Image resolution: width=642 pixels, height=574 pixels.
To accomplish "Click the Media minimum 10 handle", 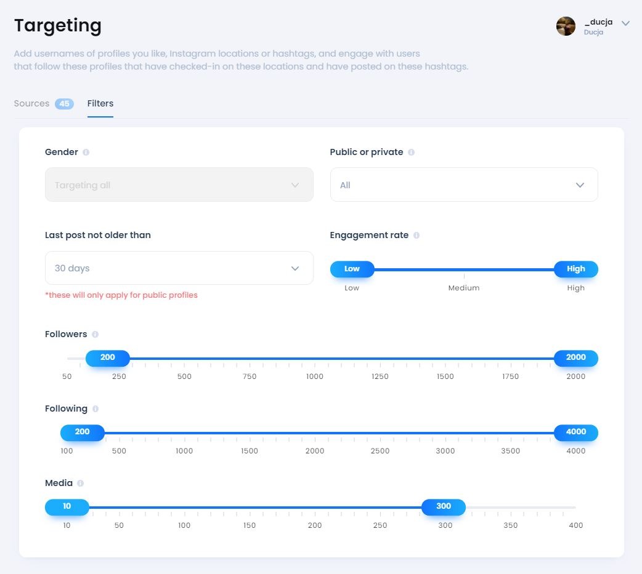I will [67, 507].
